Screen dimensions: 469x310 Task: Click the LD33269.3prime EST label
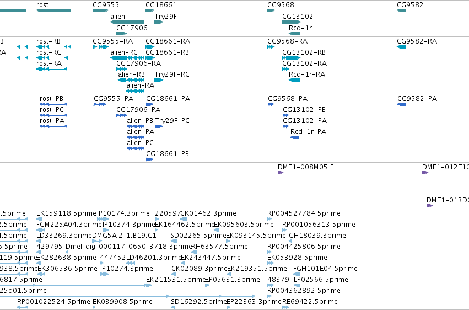click(64, 236)
